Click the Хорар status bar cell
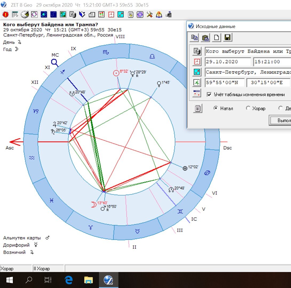Image resolution: width=291 pixels, height=288 pixels. point(16,269)
